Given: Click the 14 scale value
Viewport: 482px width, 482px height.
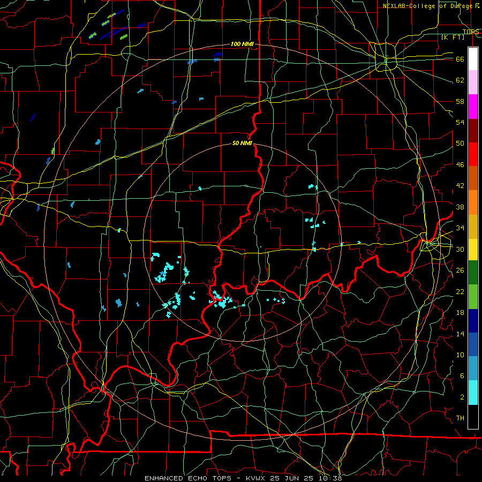Looking at the screenshot, I should point(460,334).
